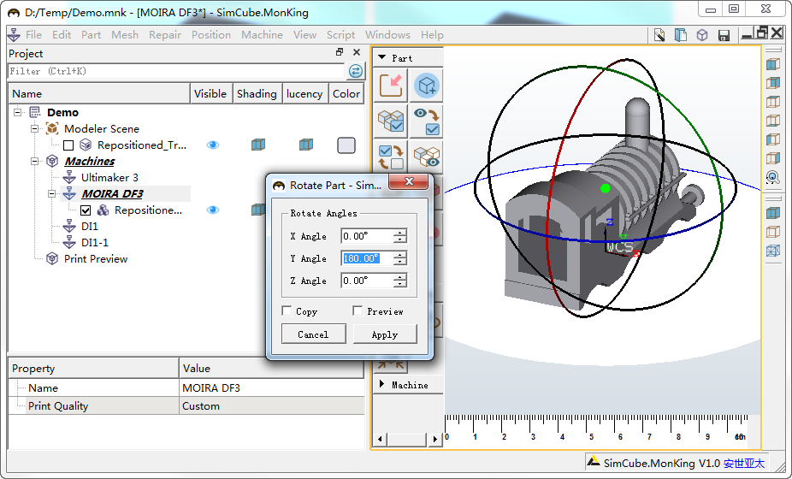The width and height of the screenshot is (792, 479).
Task: Click the color swatch for Repositioned_Tr...
Action: (x=346, y=145)
